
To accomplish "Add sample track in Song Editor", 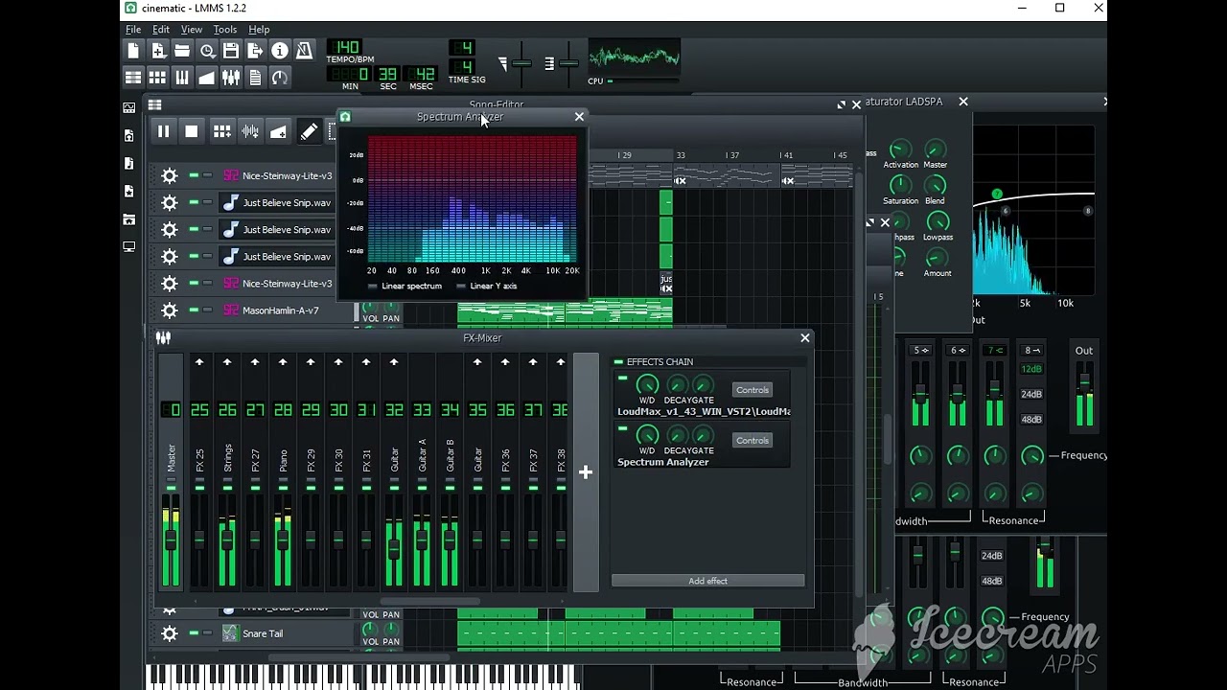I will [x=250, y=132].
